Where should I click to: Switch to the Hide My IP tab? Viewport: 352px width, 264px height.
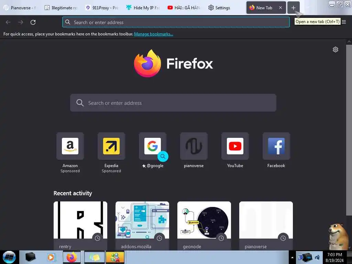point(143,8)
